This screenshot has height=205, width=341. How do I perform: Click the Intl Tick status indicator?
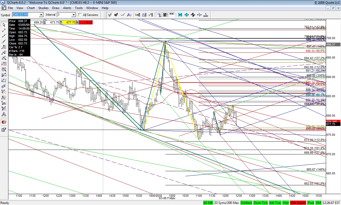tap(275, 203)
